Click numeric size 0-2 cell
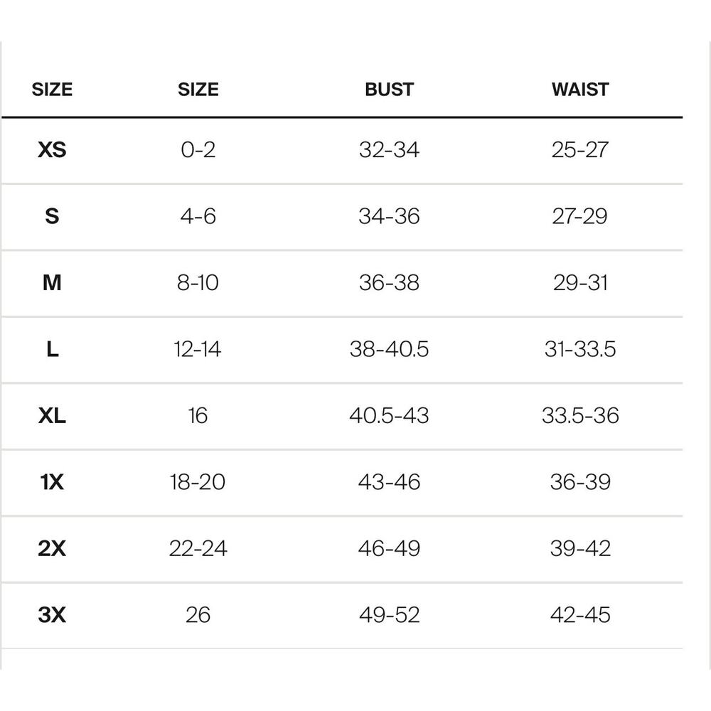711x711 pixels. [x=198, y=149]
